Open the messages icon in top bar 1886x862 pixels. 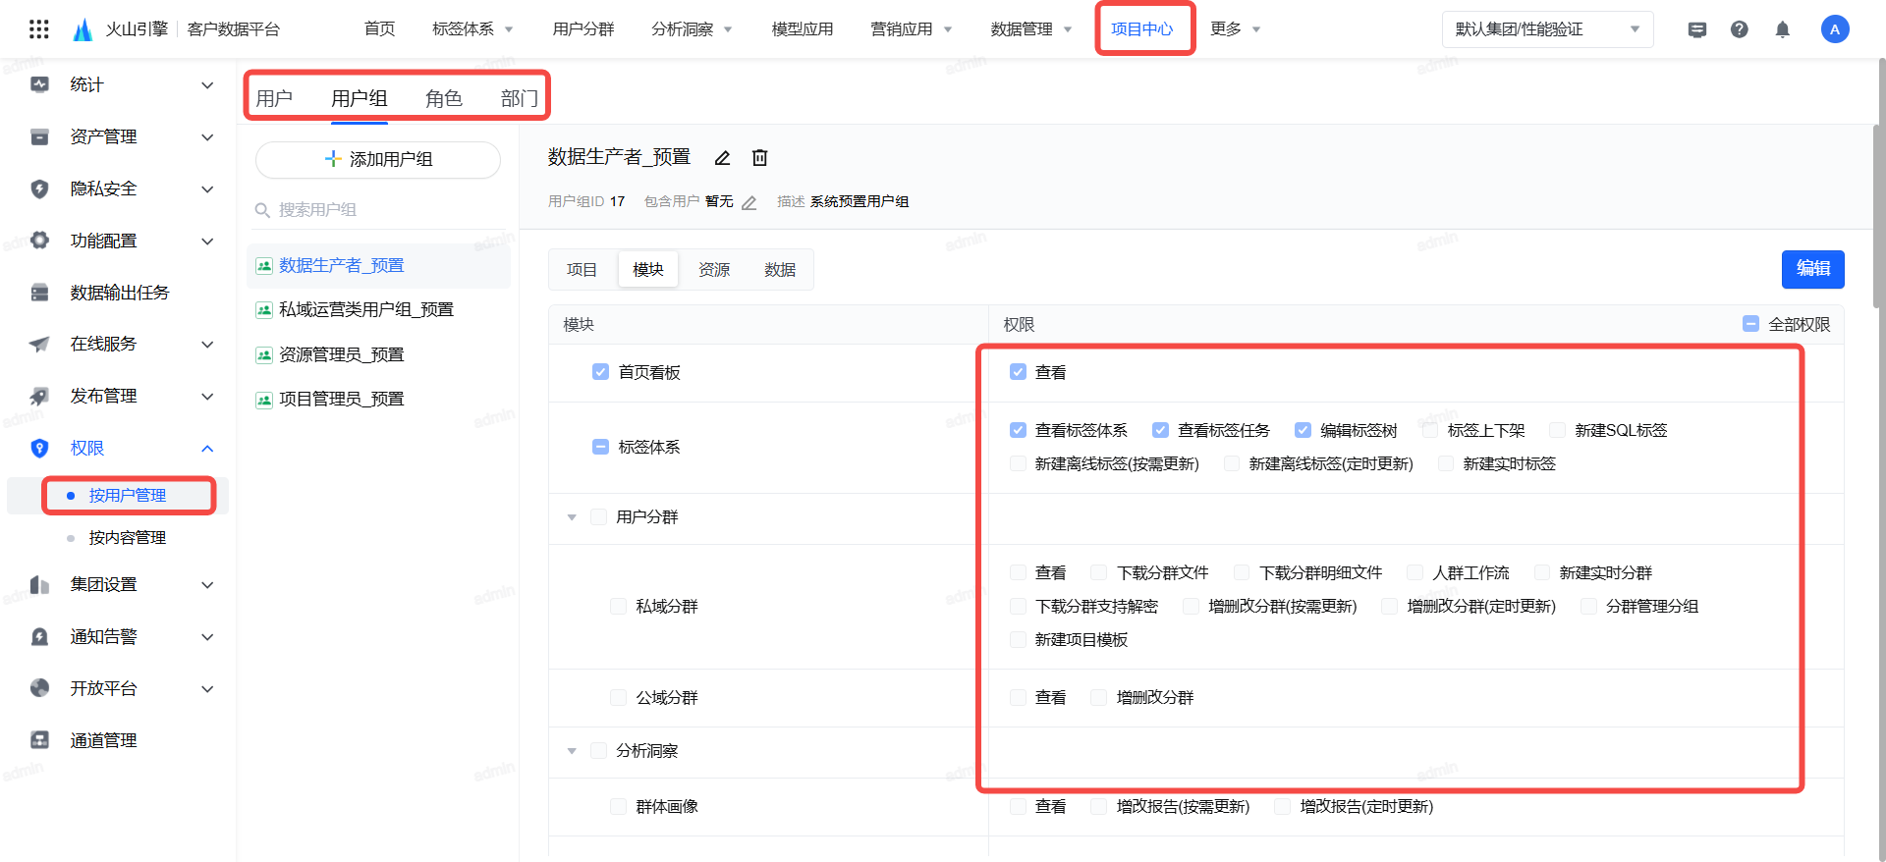1696,29
